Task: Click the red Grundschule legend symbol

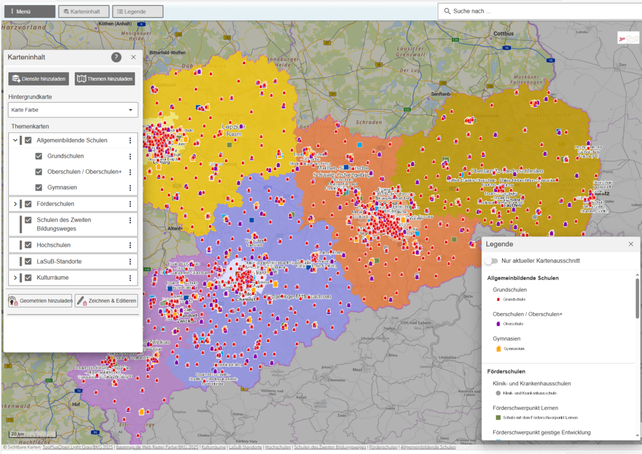Action: [x=498, y=298]
